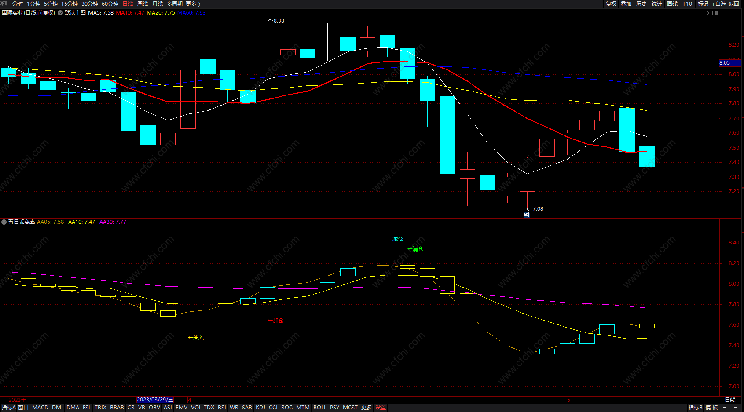The image size is (744, 412).
Task: Click the 复权 button
Action: (611, 4)
